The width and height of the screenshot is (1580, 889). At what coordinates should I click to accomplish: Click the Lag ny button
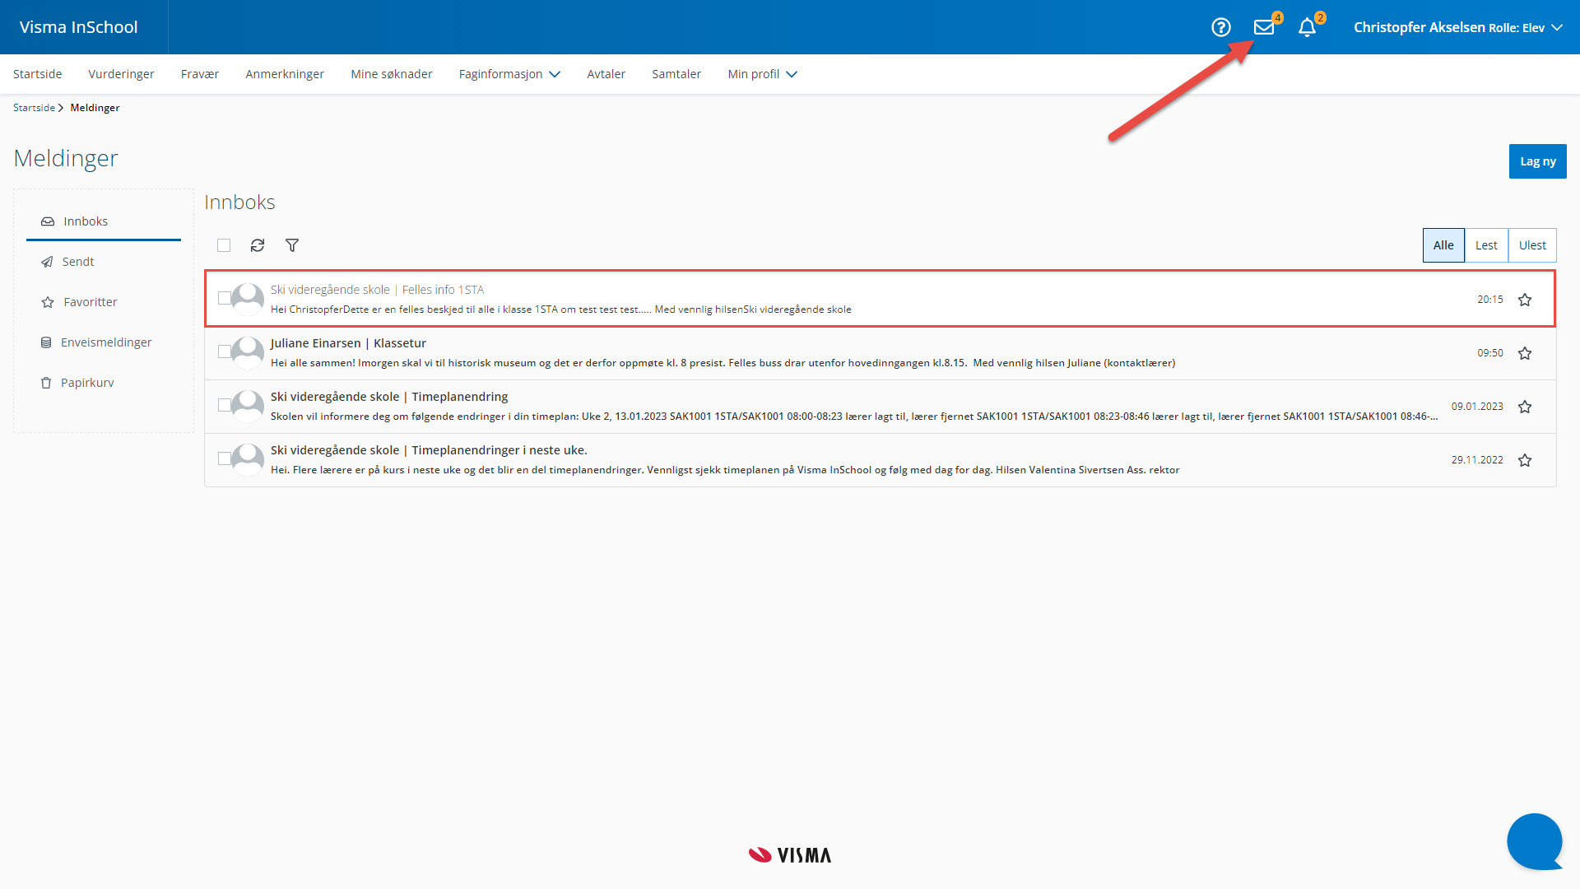pos(1537,161)
